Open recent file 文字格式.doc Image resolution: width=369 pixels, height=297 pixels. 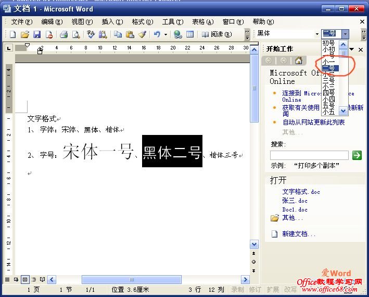pos(301,192)
